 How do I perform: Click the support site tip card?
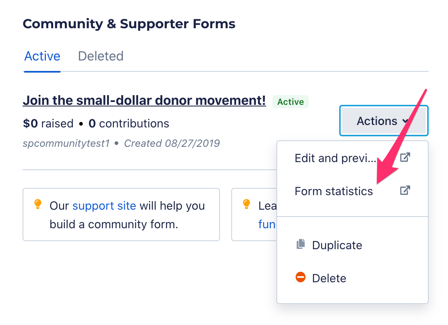point(121,215)
